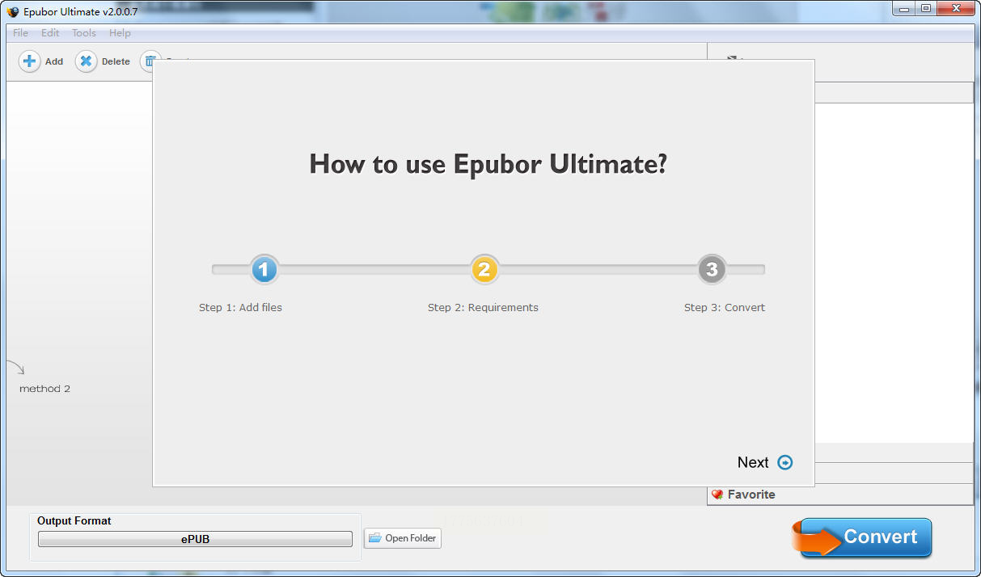Minimize the Epubor Ultimate window
The height and width of the screenshot is (577, 981).
903,9
